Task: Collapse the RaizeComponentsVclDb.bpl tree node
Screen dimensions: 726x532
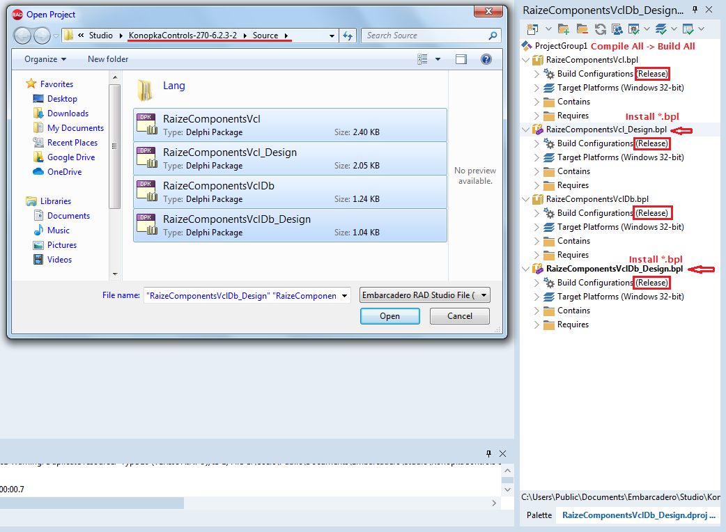Action: pyautogui.click(x=525, y=199)
